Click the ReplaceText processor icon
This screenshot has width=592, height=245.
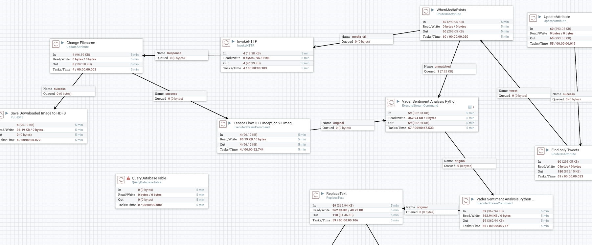pos(316,195)
